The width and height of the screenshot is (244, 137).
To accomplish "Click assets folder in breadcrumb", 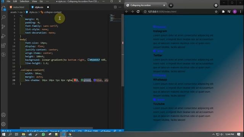I will click(13, 12).
